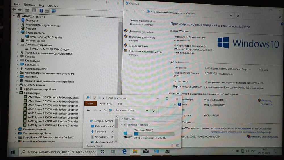The width and height of the screenshot is (284, 160).
Task: Click Forward arrow in Device Manager toolbar
Action: [20, 10]
